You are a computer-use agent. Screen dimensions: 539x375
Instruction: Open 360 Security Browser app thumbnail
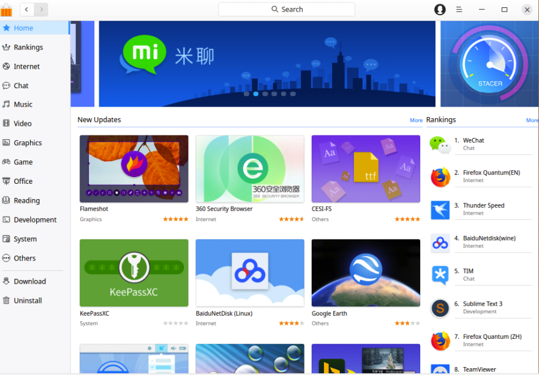pyautogui.click(x=250, y=169)
